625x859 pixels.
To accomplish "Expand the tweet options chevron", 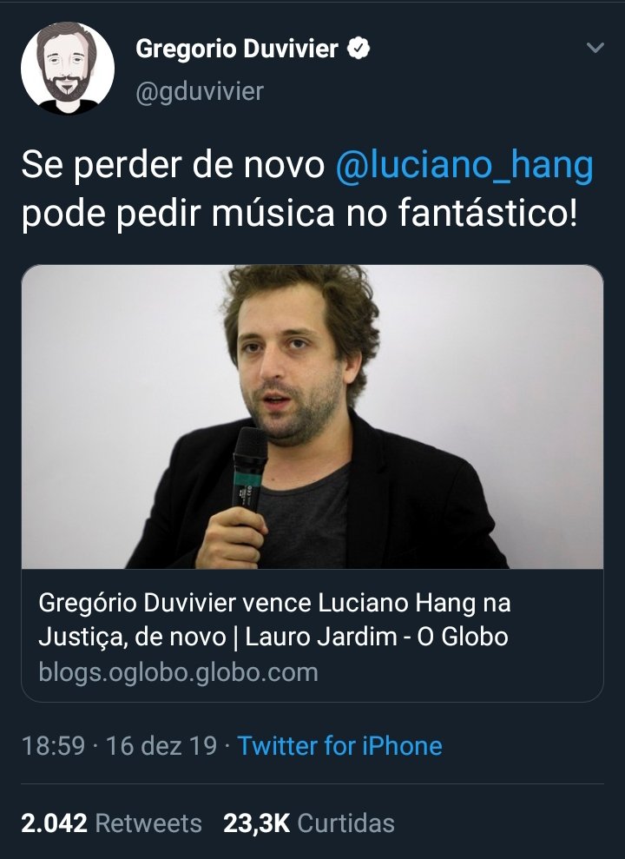I will 595,48.
